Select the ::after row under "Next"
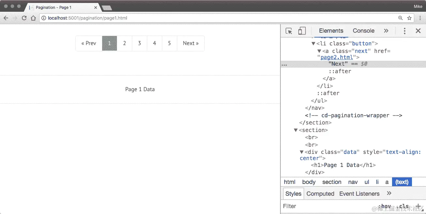This screenshot has width=426, height=214. pyautogui.click(x=340, y=71)
